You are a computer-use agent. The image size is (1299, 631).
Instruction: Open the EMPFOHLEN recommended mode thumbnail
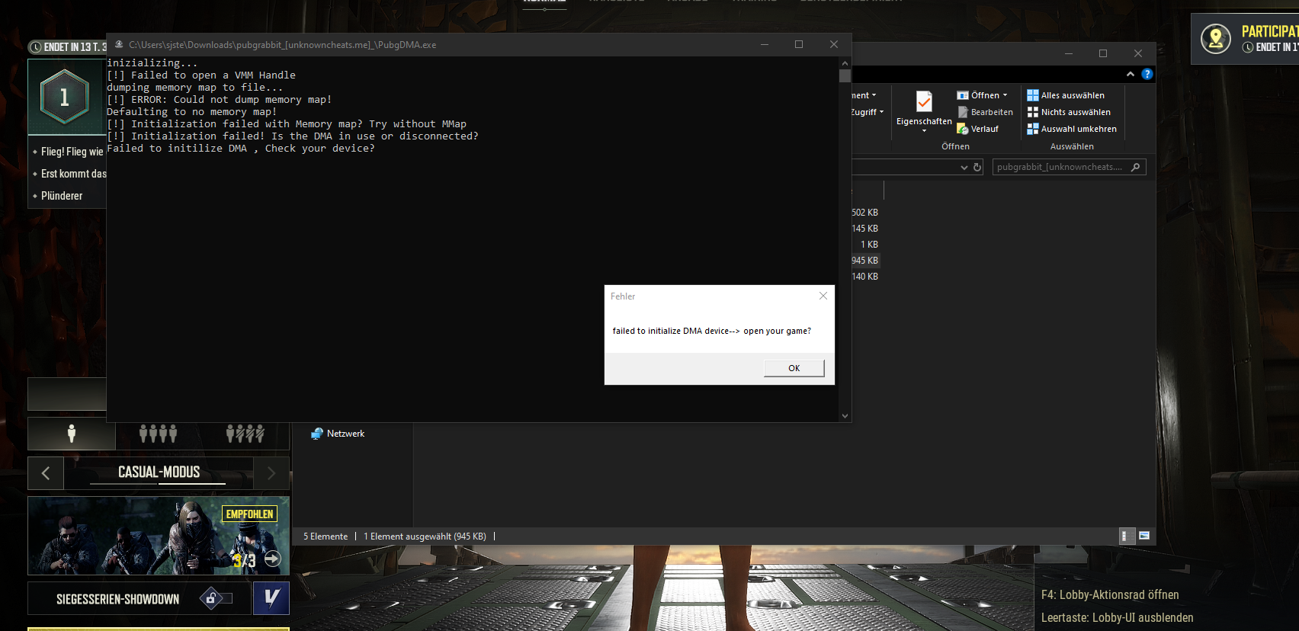click(159, 536)
